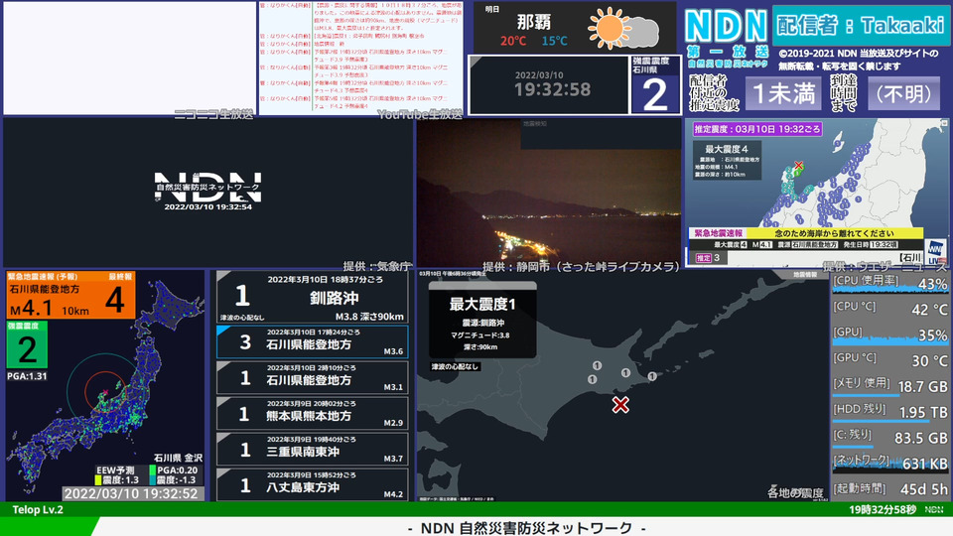Click the green 強震震度 2 box
The height and width of the screenshot is (536, 953).
pyautogui.click(x=27, y=345)
